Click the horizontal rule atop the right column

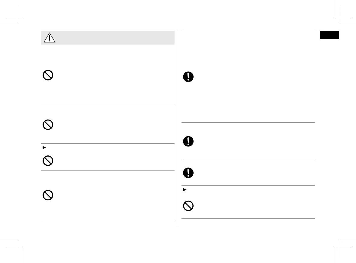pyautogui.click(x=248, y=31)
